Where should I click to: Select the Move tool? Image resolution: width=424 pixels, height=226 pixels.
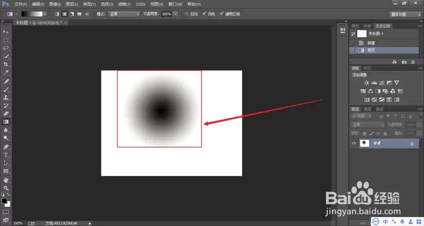click(6, 32)
